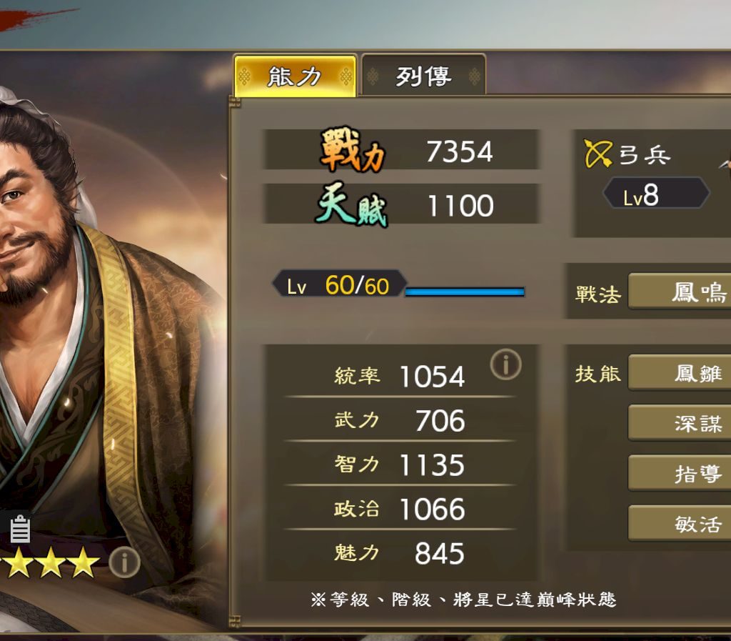
Task: Click the gold star rating row
Action: point(49,562)
